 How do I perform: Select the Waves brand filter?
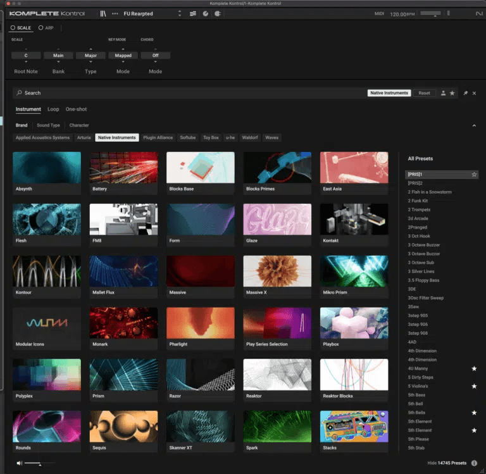coord(272,137)
